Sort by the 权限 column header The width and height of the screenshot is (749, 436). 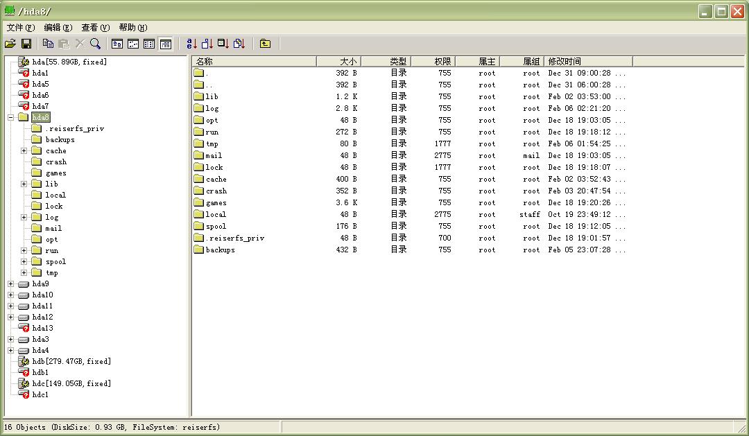pos(433,61)
